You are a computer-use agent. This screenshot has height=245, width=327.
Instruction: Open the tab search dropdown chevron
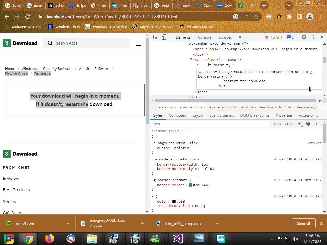coord(289,5)
